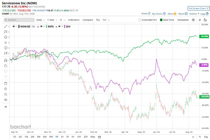The image size is (210, 140).
Task: Expand options with bottom double chevron
Action: [193, 137]
